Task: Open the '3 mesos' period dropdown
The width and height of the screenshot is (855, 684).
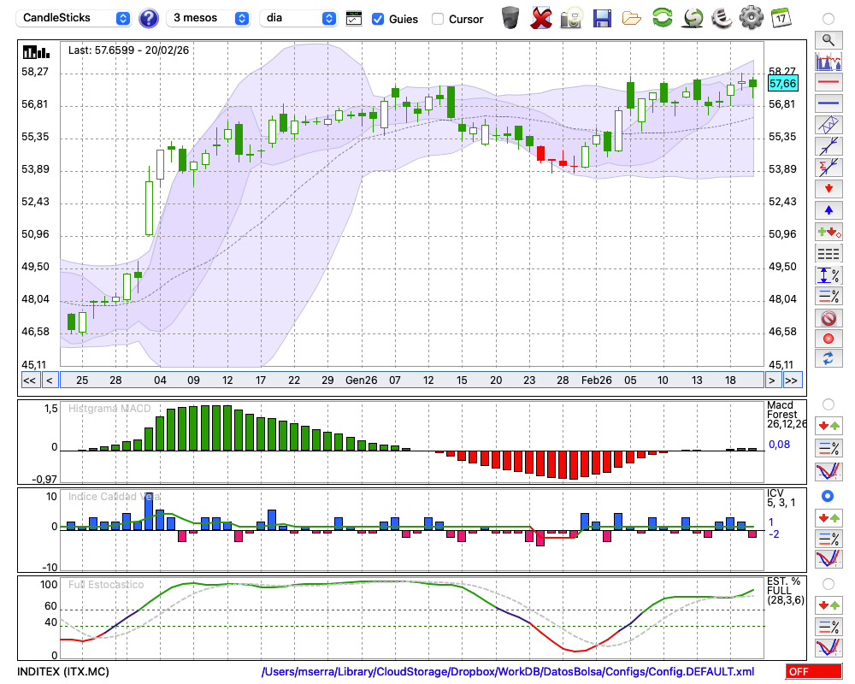Action: click(x=209, y=18)
